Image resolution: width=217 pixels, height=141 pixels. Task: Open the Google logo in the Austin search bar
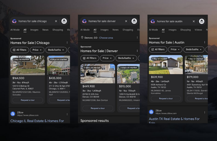(153, 21)
